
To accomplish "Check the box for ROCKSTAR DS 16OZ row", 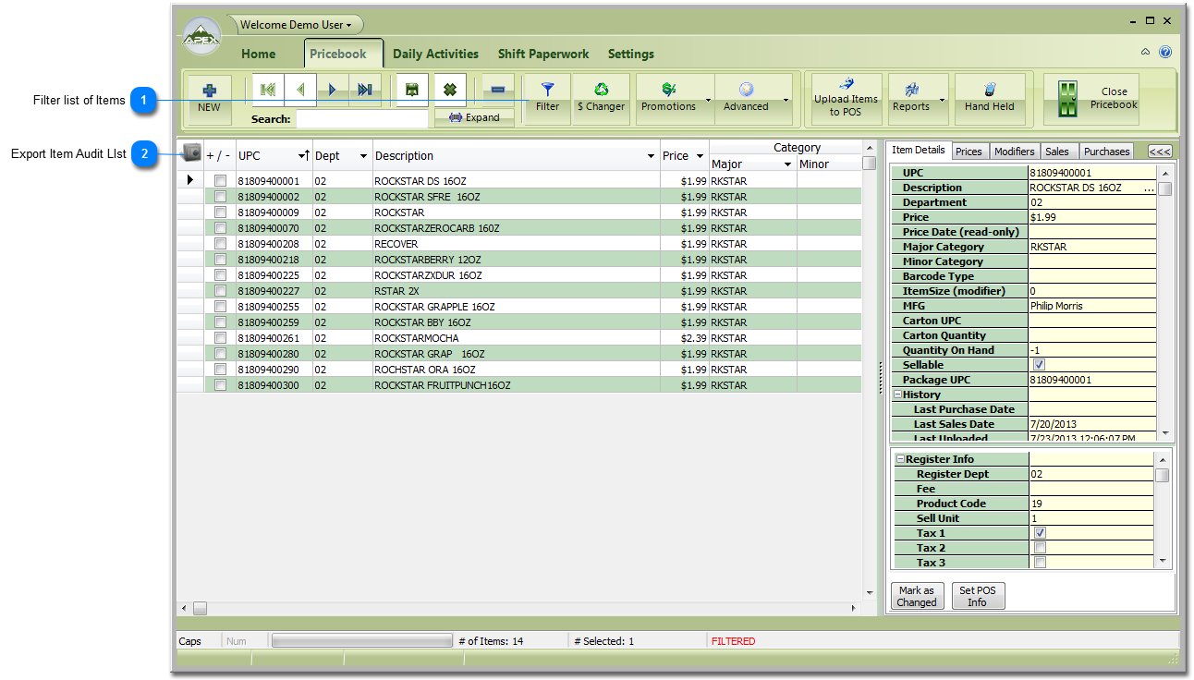I will pyautogui.click(x=219, y=180).
